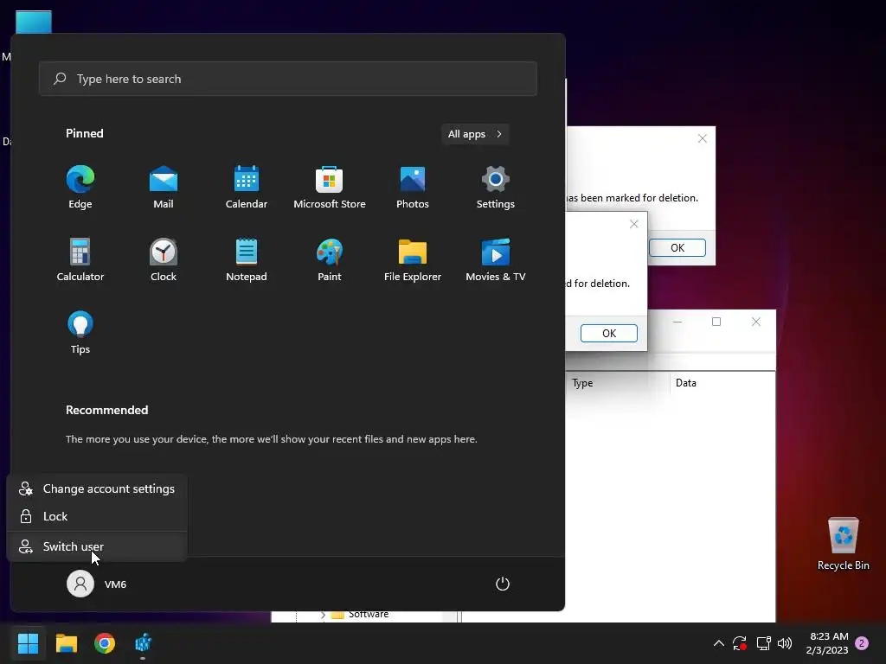Click the clock and date on taskbar
Viewport: 886px width, 664px height.
coord(828,643)
